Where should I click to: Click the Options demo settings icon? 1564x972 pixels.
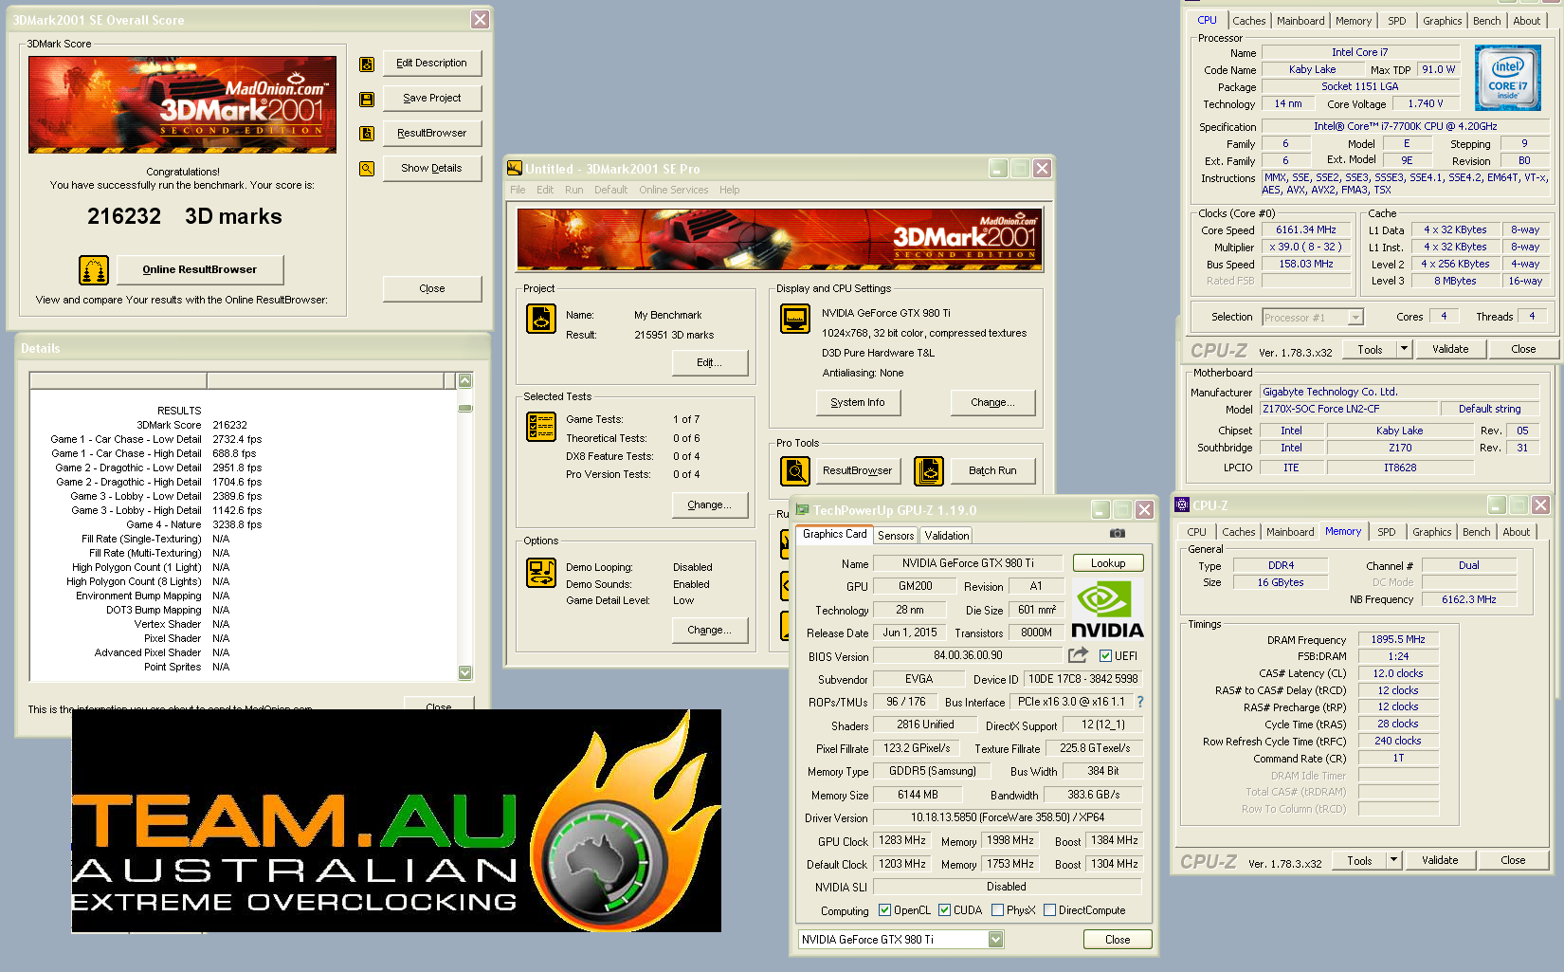(x=541, y=574)
